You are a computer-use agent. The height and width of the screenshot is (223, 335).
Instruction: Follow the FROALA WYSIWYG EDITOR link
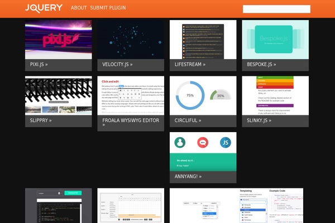[131, 122]
